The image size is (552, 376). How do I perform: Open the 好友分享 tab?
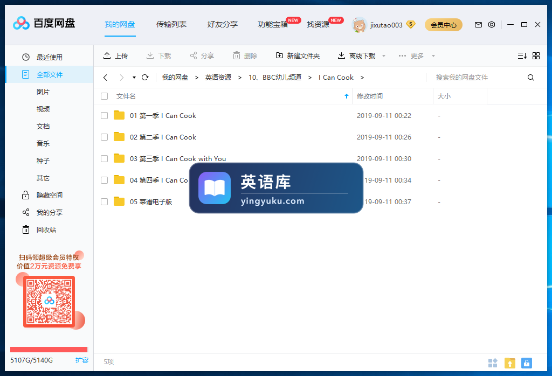223,24
